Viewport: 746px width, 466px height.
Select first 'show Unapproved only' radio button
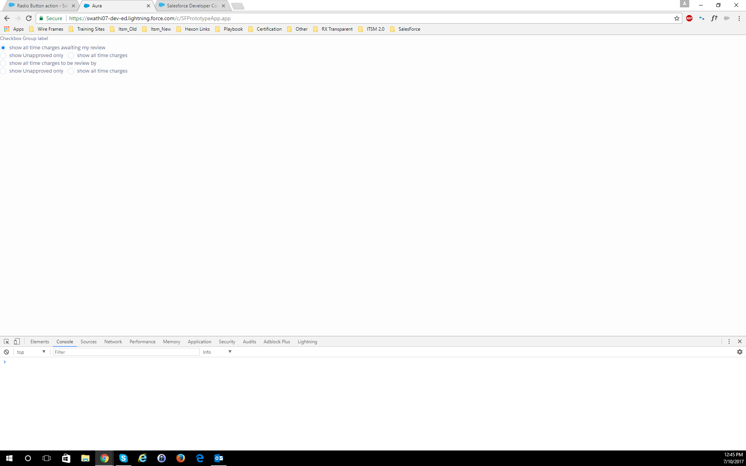click(3, 56)
